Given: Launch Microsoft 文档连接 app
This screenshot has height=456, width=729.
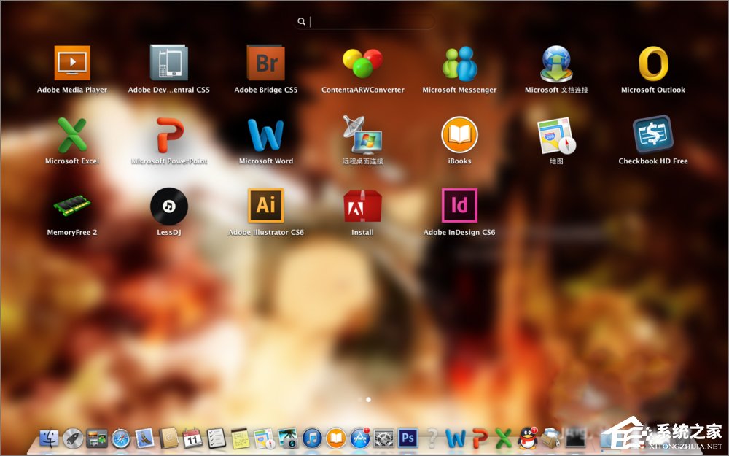Looking at the screenshot, I should click(x=556, y=63).
